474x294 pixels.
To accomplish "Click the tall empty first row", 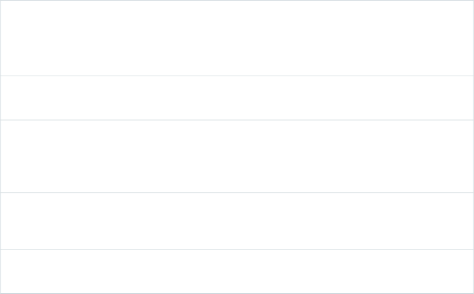I will click(237, 38).
